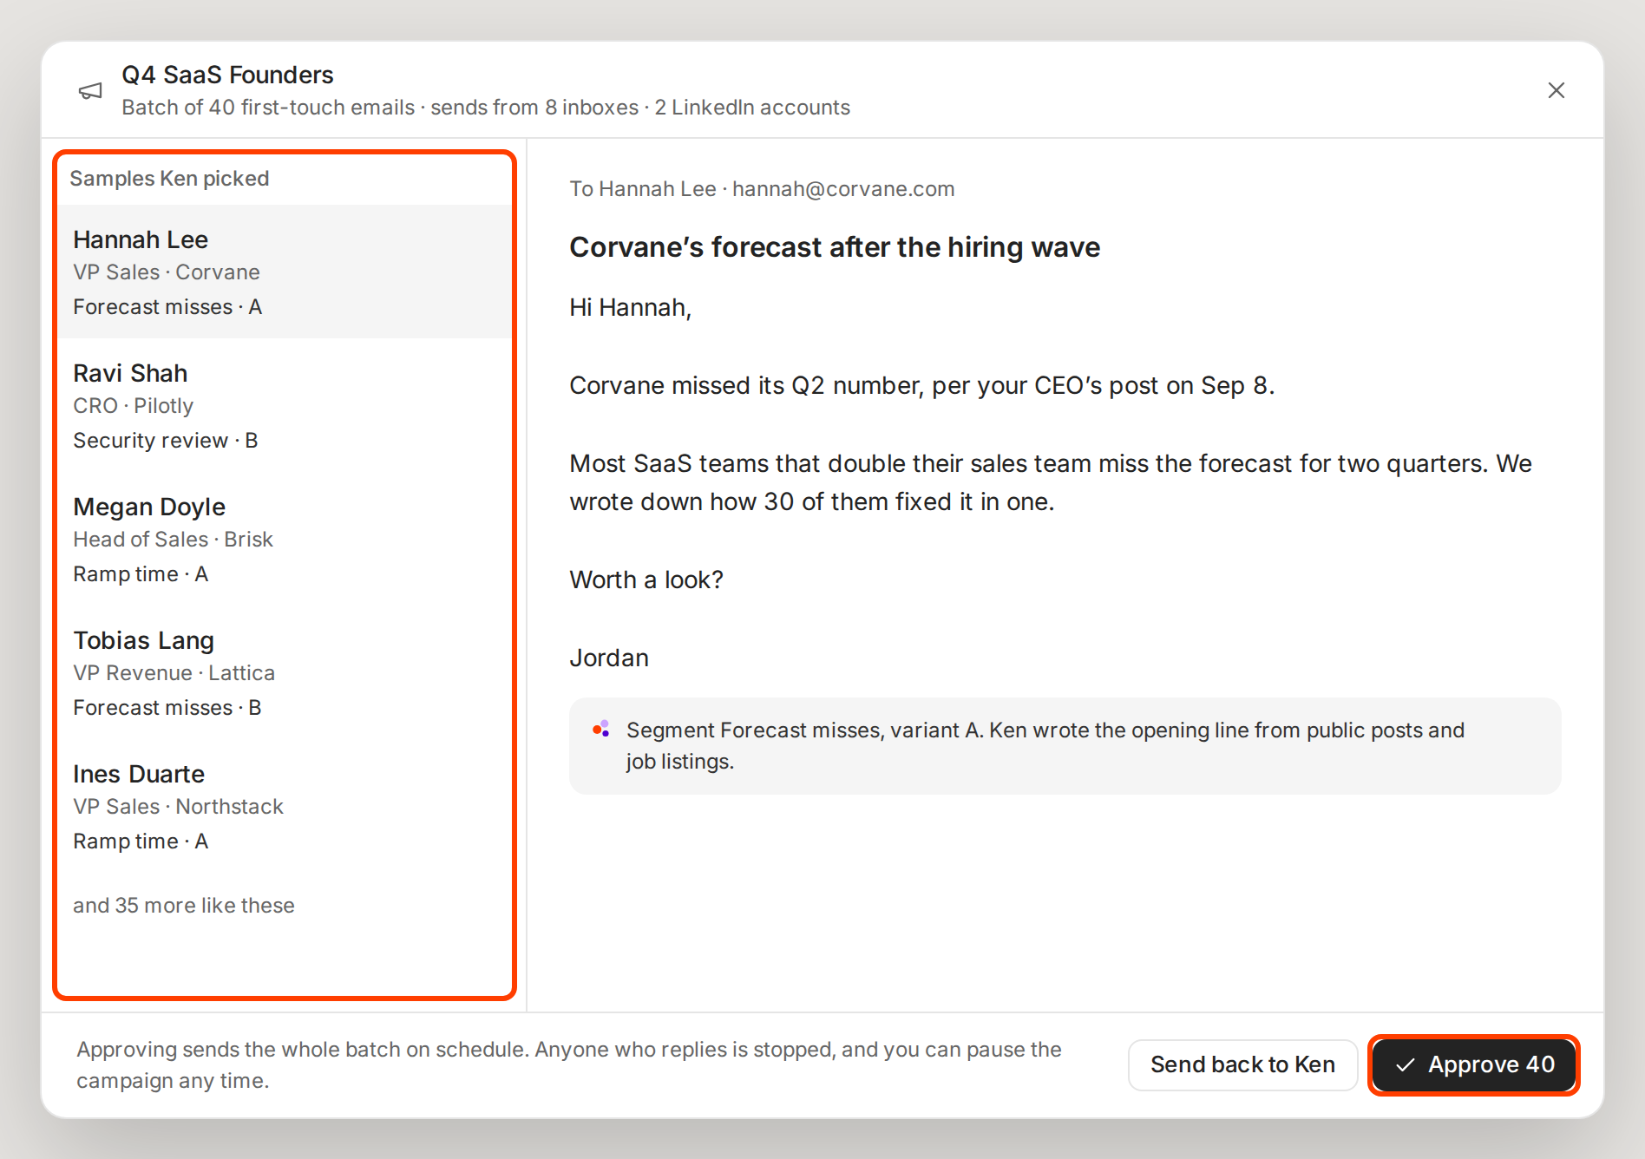Image resolution: width=1645 pixels, height=1159 pixels.
Task: Click the 'Approving sends the whole batch' notice
Action: [x=569, y=1064]
